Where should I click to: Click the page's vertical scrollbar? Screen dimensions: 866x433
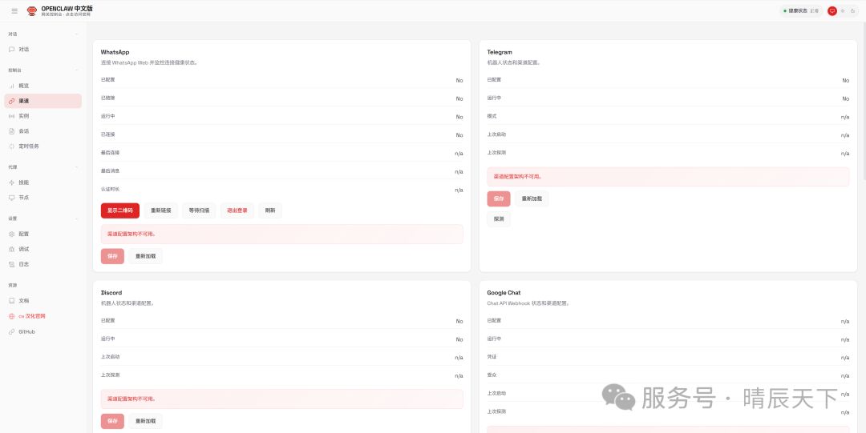coord(864,102)
